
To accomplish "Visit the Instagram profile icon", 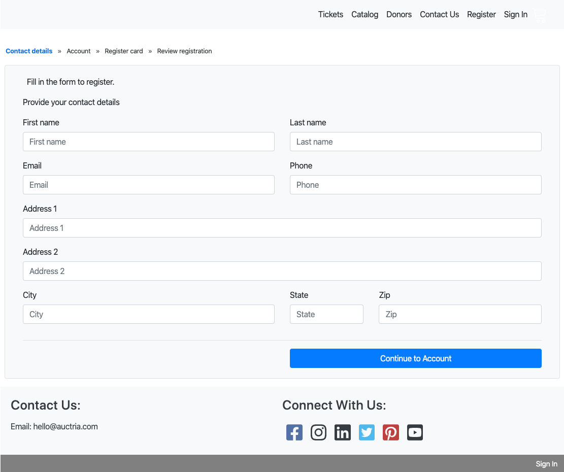I will click(318, 432).
